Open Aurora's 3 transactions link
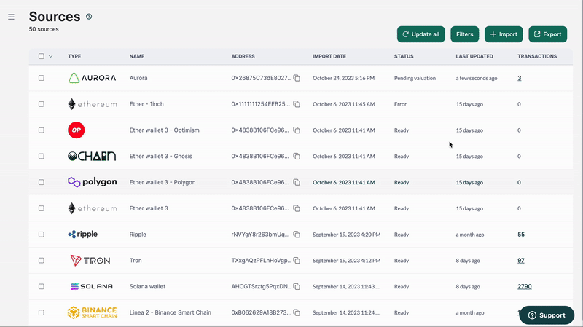 pos(520,78)
